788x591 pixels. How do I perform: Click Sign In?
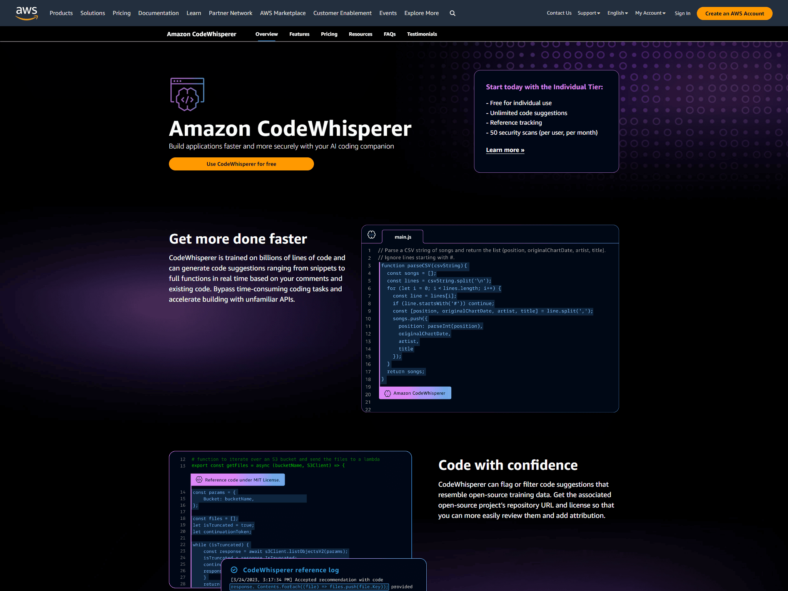click(x=682, y=13)
